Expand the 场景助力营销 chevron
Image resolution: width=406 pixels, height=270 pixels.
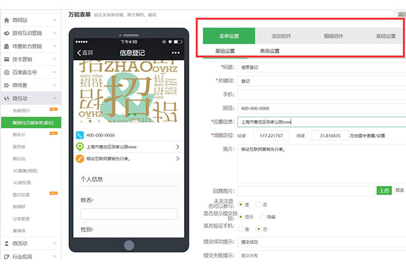point(55,47)
